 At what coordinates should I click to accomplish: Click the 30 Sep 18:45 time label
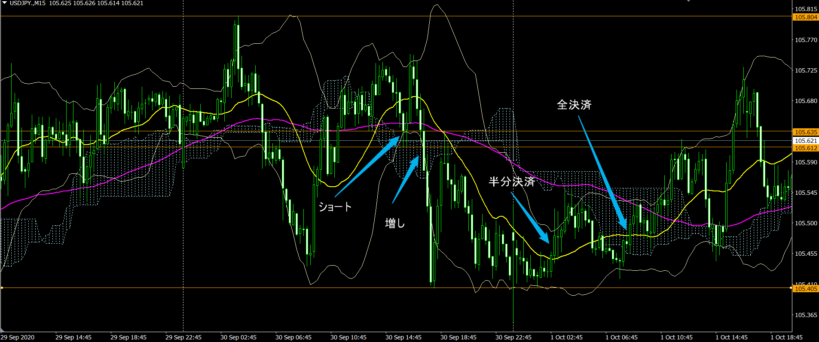click(458, 337)
